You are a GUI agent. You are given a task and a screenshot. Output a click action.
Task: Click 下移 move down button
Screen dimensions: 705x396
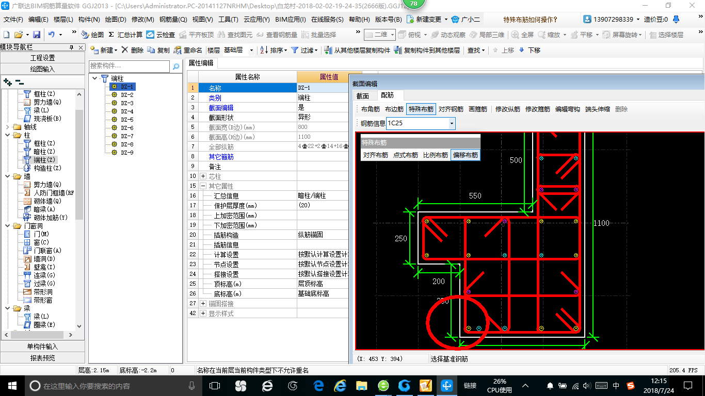530,50
